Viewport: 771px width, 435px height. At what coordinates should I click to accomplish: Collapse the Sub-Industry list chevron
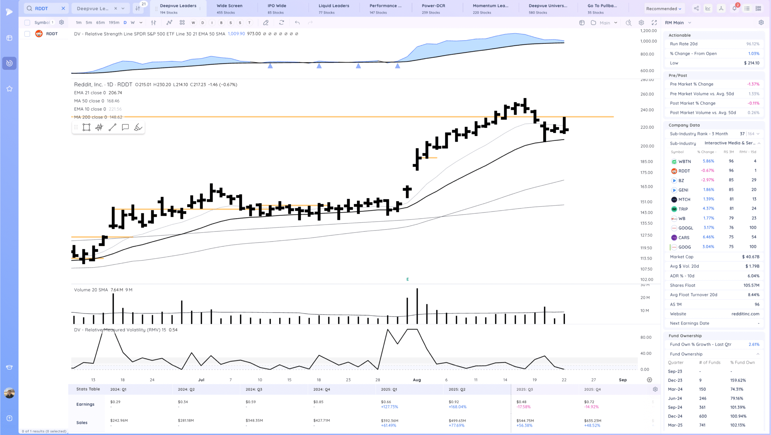click(759, 143)
